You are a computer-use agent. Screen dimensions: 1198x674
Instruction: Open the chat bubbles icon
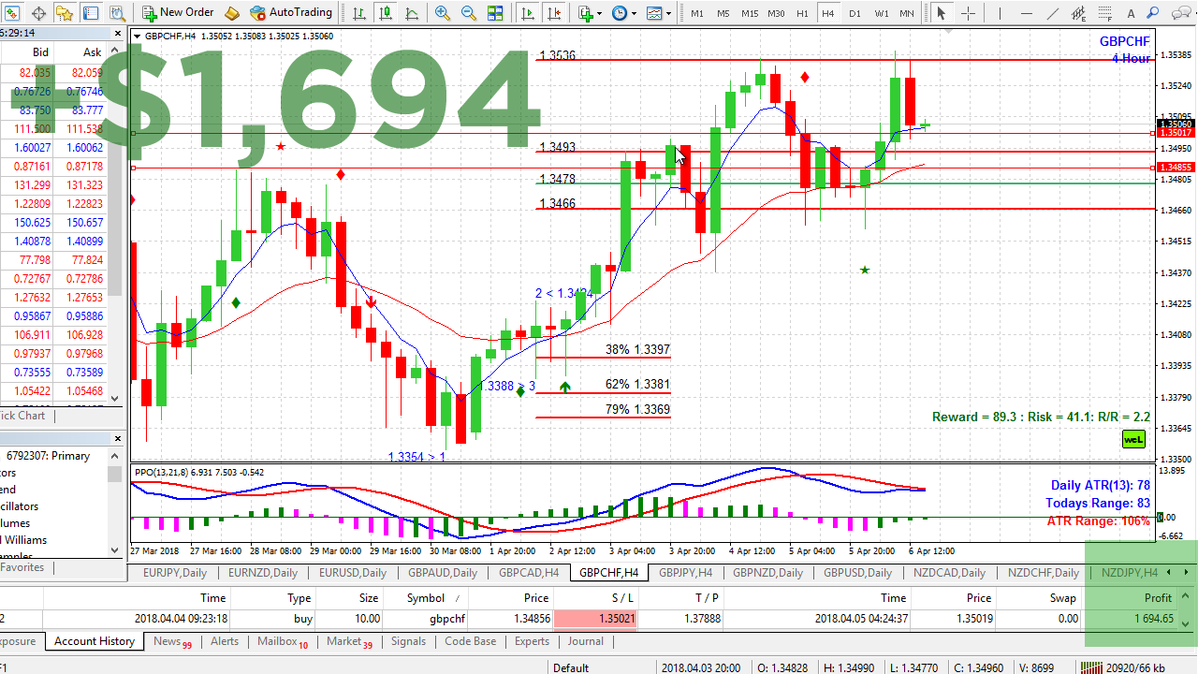coord(1183,13)
